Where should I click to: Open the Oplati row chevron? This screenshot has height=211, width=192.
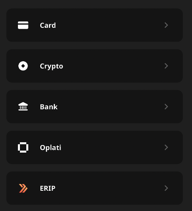(x=166, y=147)
